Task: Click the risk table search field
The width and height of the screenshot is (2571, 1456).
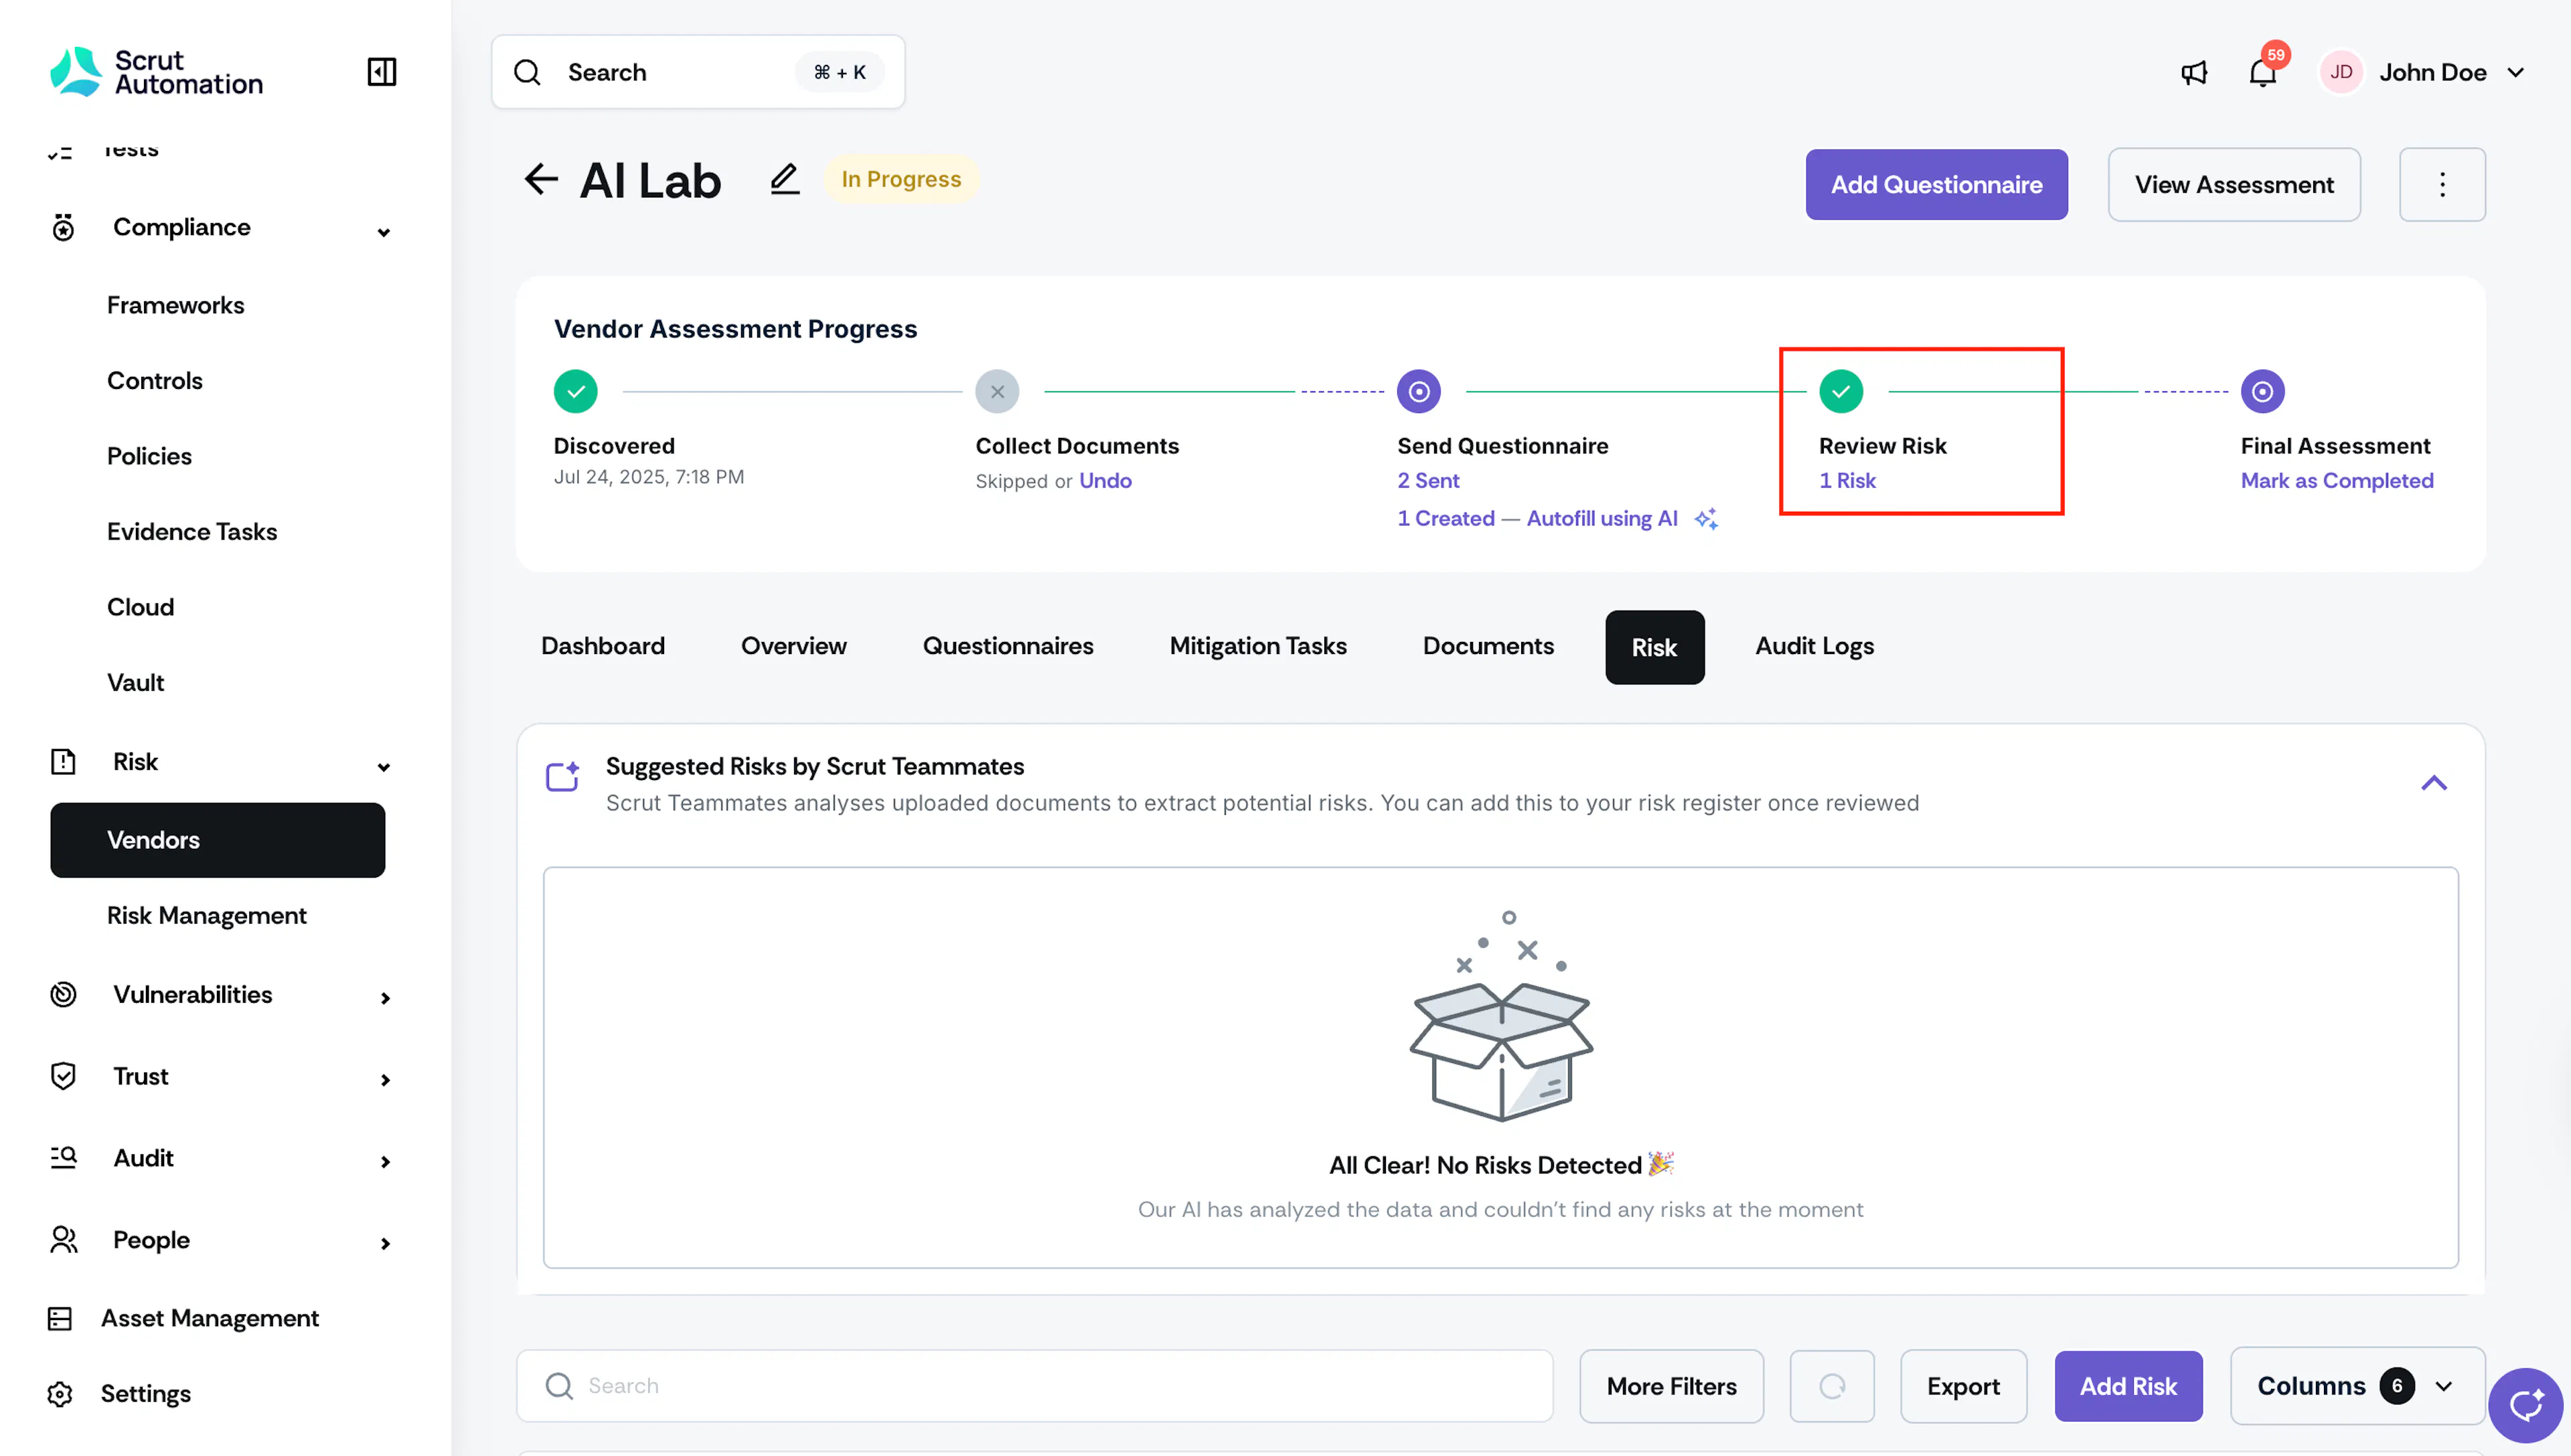Action: [1034, 1385]
